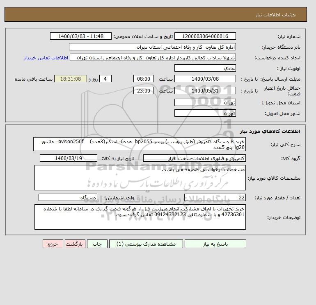The image size is (316, 305).
Task: Click the remaining time countdown 18:31:08
Action: (x=71, y=79)
